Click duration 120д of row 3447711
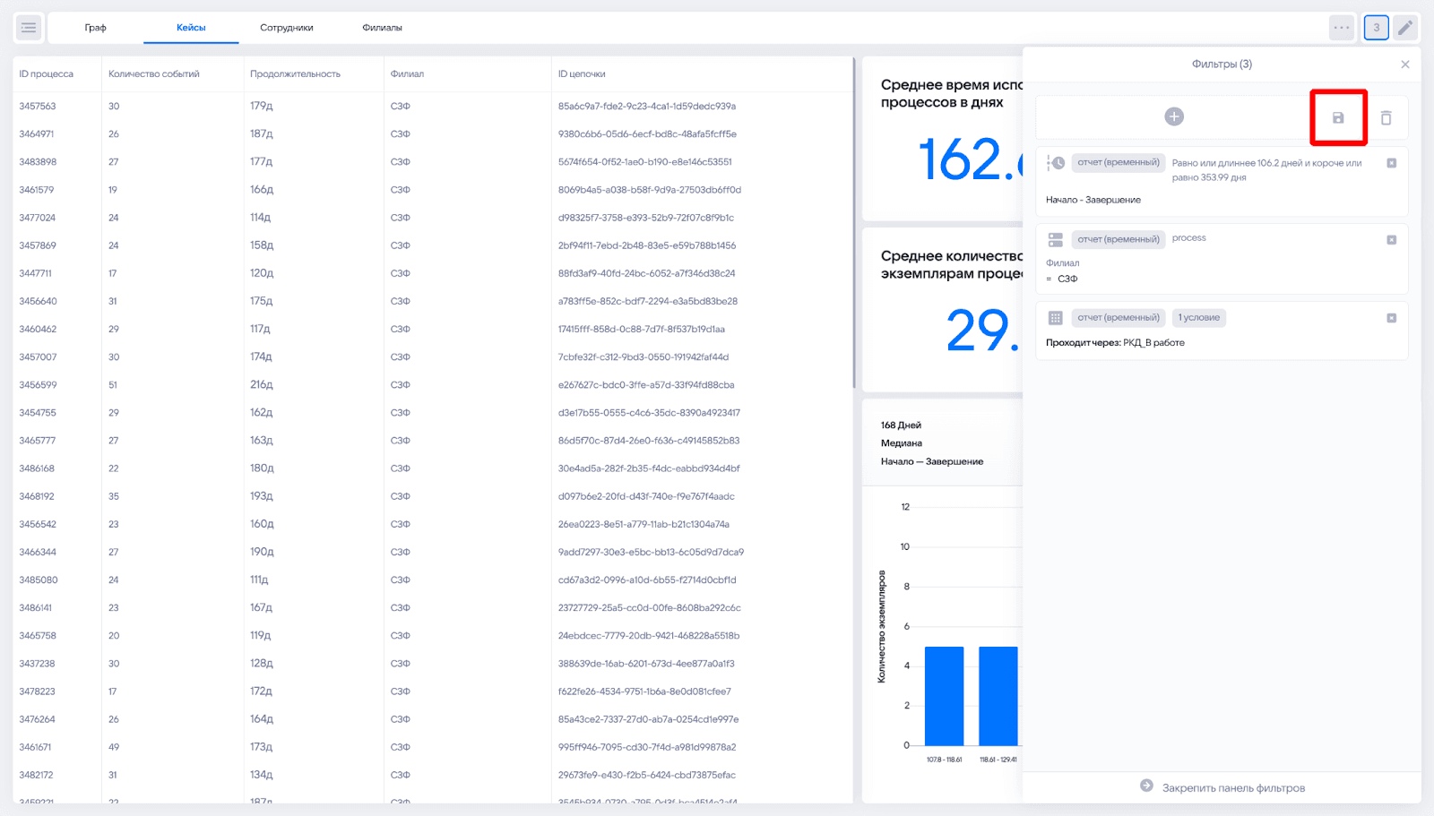 (262, 273)
